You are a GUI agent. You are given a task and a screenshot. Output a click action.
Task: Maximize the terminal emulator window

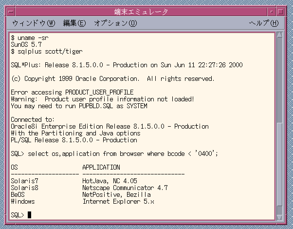click(x=280, y=12)
